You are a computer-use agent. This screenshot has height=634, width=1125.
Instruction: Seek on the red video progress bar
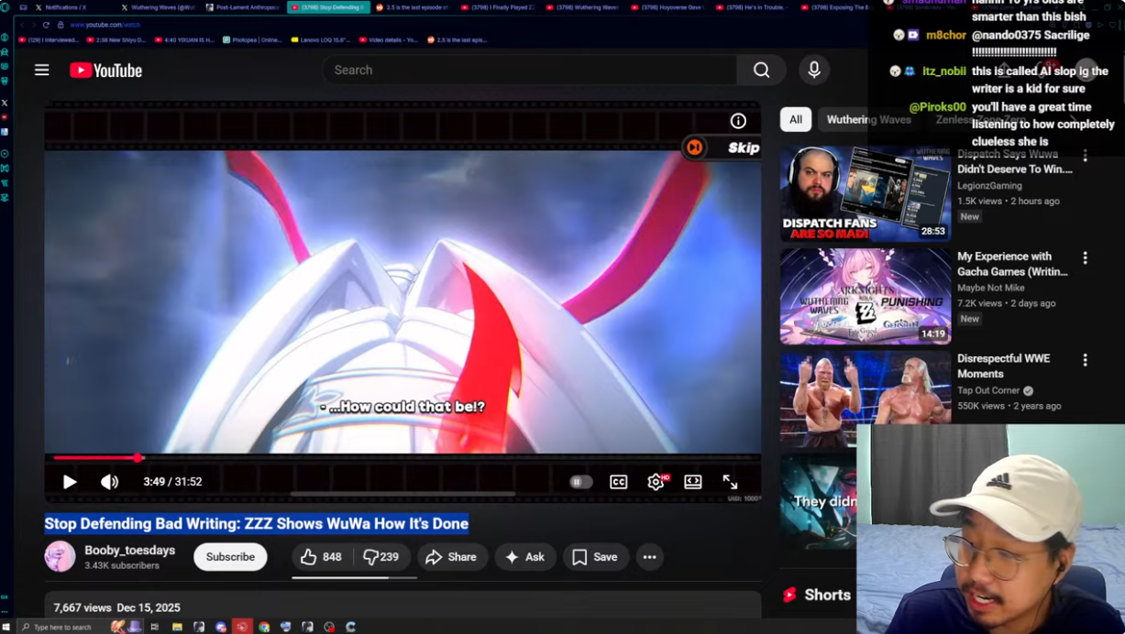tap(403, 457)
